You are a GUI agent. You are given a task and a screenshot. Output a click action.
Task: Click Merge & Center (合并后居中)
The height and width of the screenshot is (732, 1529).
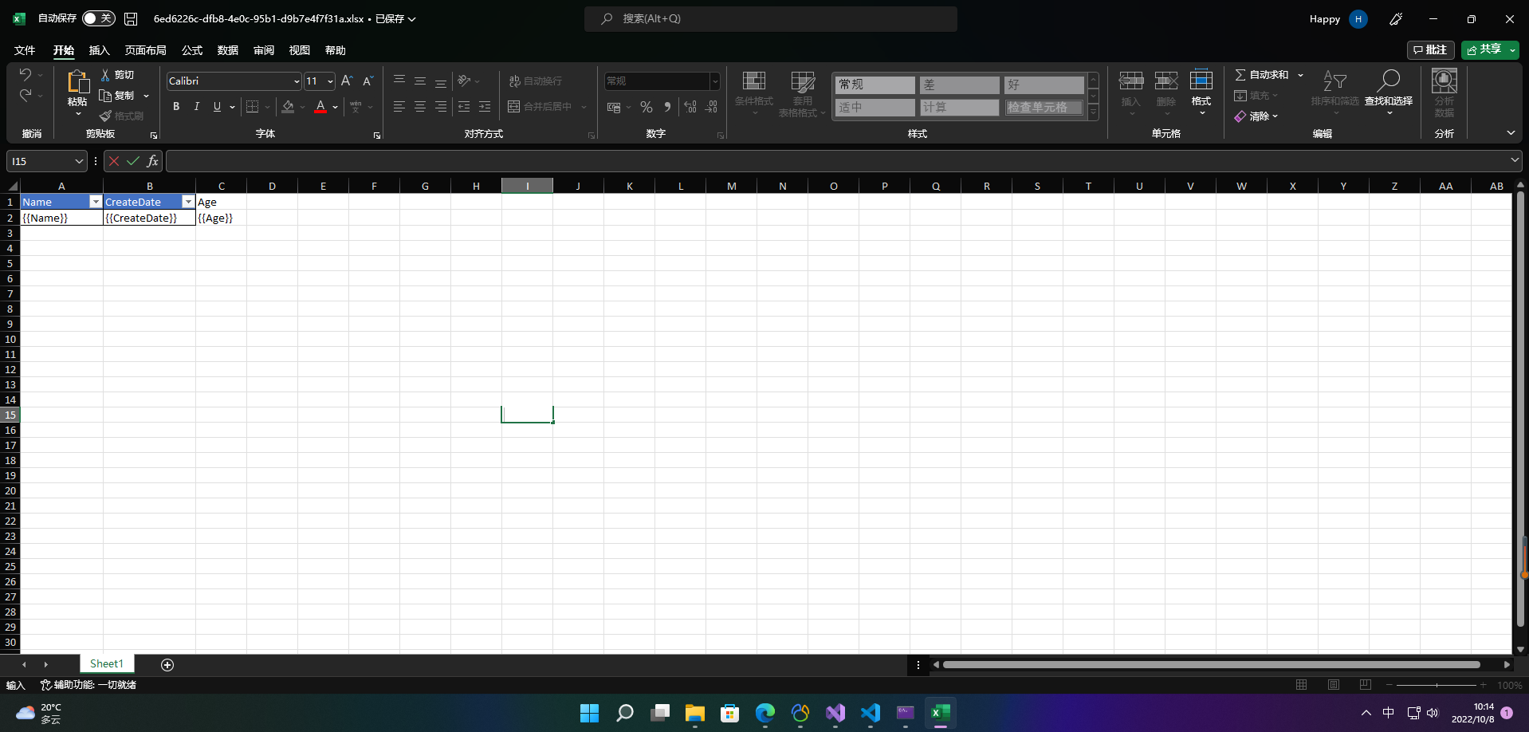544,106
